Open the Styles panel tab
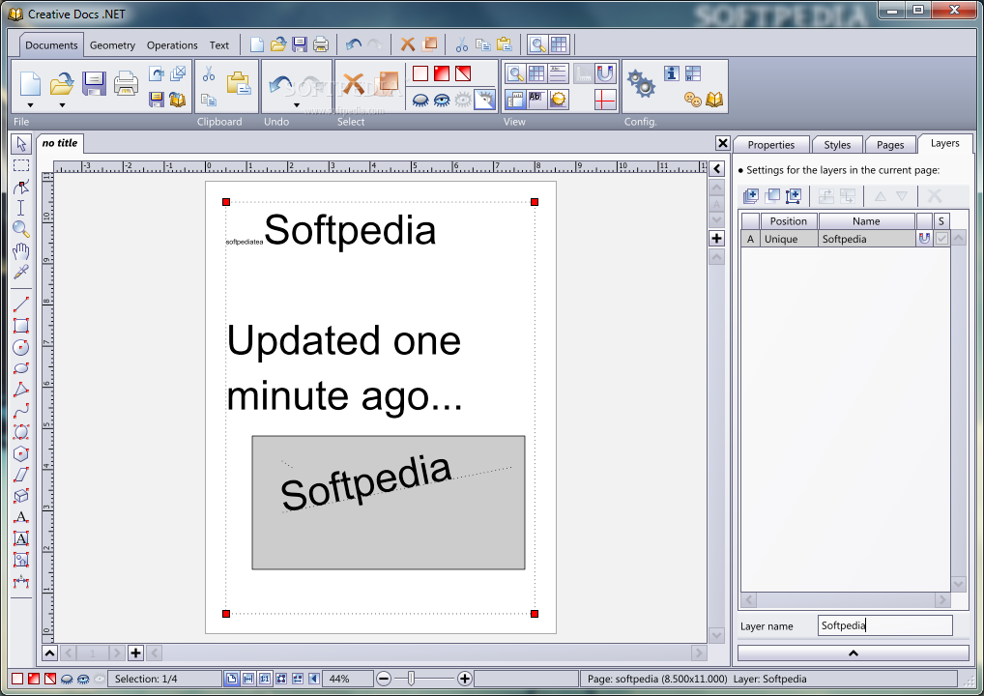The image size is (984, 696). click(x=837, y=145)
